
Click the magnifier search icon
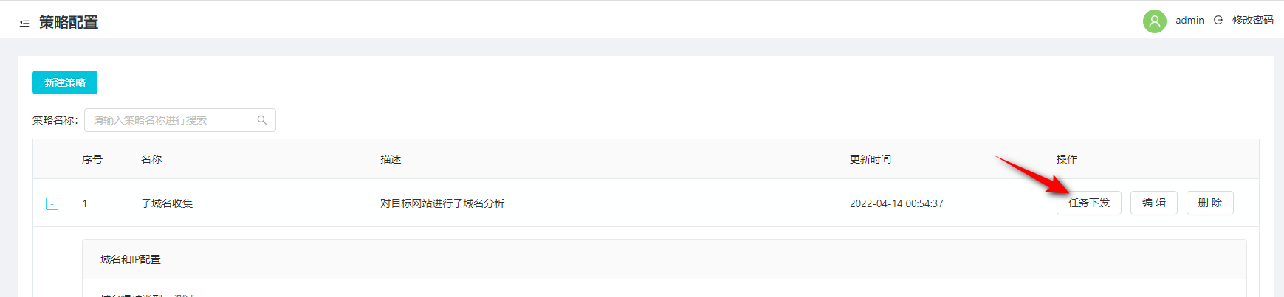[261, 120]
